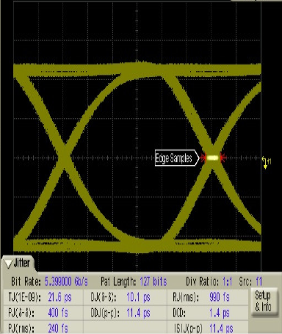
Task: Click the Div Ratio value 1:1
Action: point(228,282)
